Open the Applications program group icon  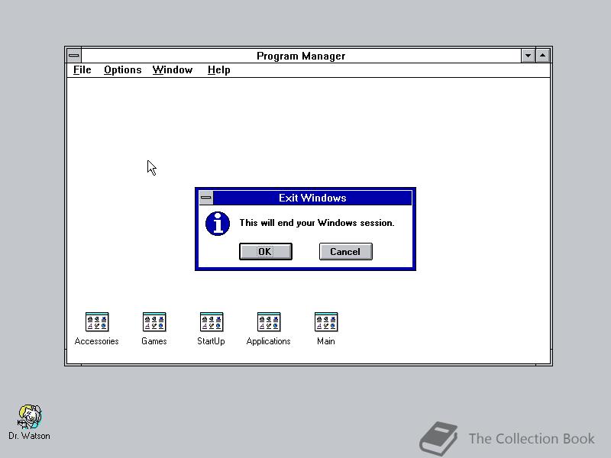[269, 321]
